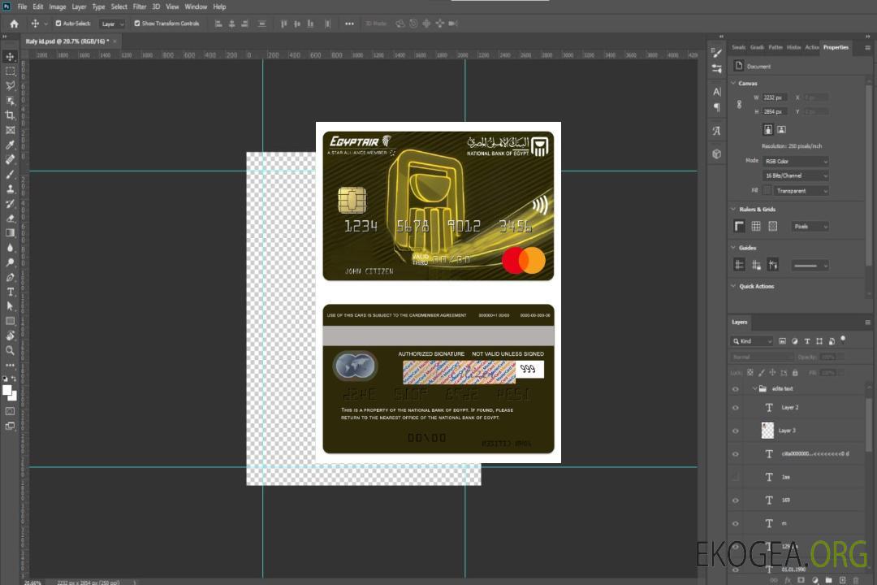Hide Layer 2 using its eye icon
Screen dimensions: 877x585
736,408
